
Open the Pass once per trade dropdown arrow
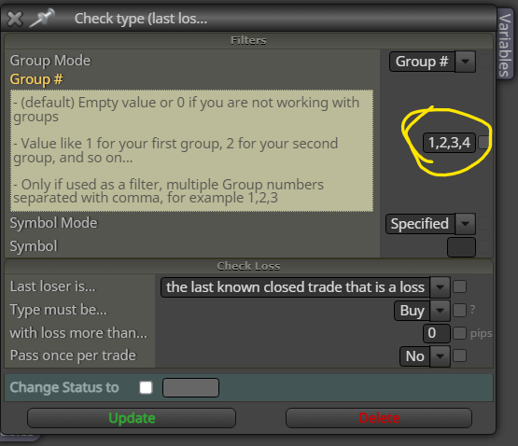(440, 356)
